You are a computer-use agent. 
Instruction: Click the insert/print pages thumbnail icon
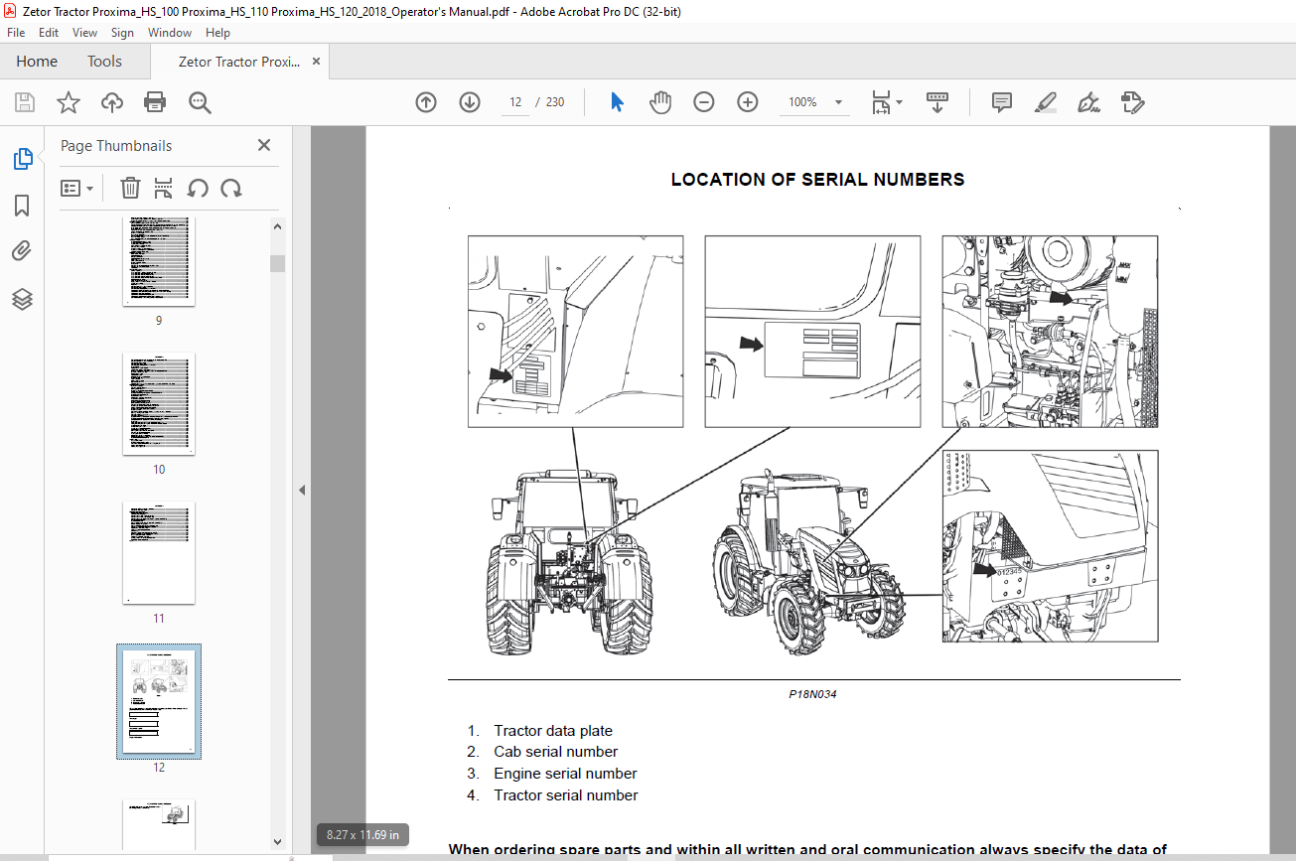pos(164,188)
